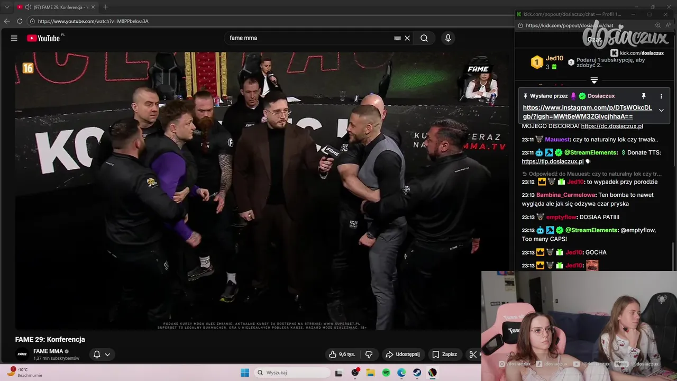Click the taskbar Wyszukaj search box
This screenshot has height=381, width=677.
pyautogui.click(x=292, y=373)
